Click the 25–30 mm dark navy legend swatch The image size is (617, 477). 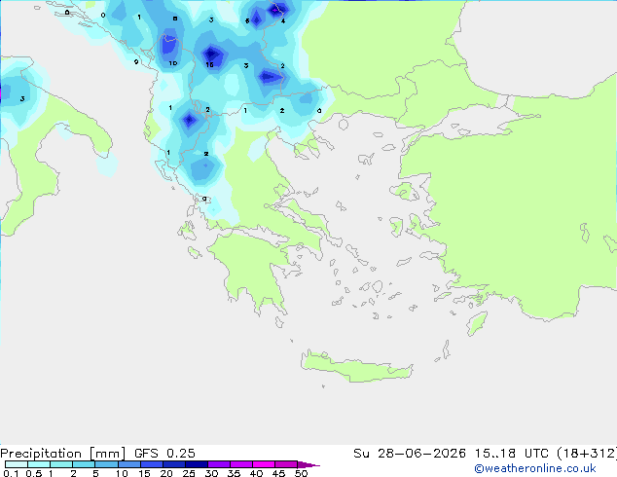197,464
